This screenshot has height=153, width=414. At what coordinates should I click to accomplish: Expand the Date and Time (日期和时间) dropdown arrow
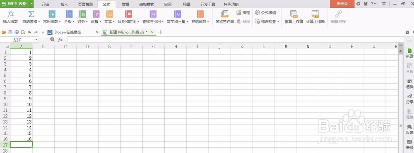pyautogui.click(x=138, y=22)
